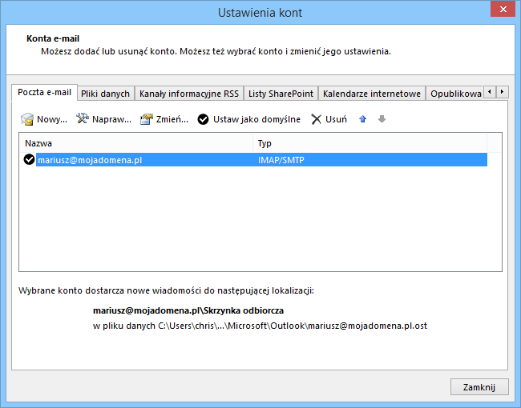This screenshot has width=521, height=408.
Task: Click default checkmark icon beside mariusz account
Action: (x=30, y=160)
